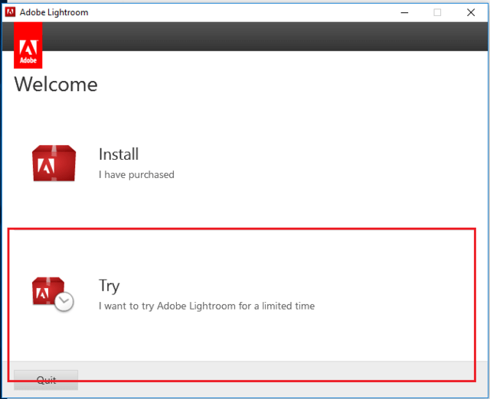The width and height of the screenshot is (490, 399).
Task: Click the "Adobe Lightroom" window title text
Action: tap(54, 12)
